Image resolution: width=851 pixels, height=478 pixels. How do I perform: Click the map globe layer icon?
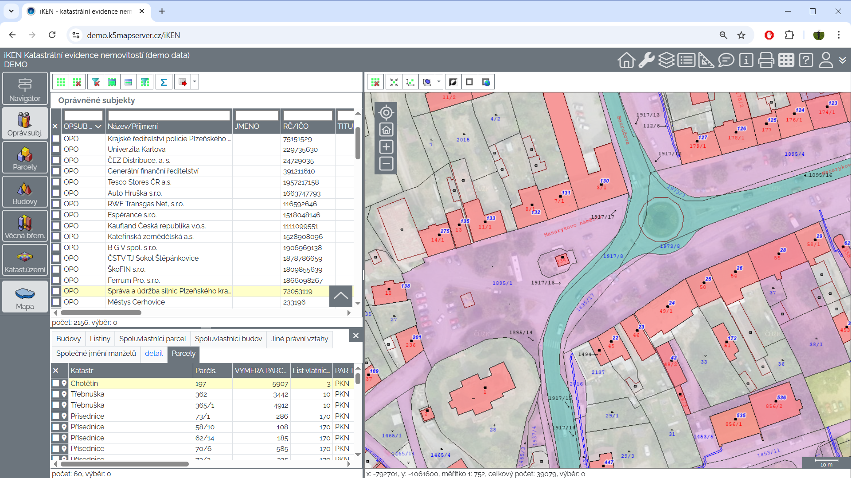pyautogui.click(x=486, y=82)
